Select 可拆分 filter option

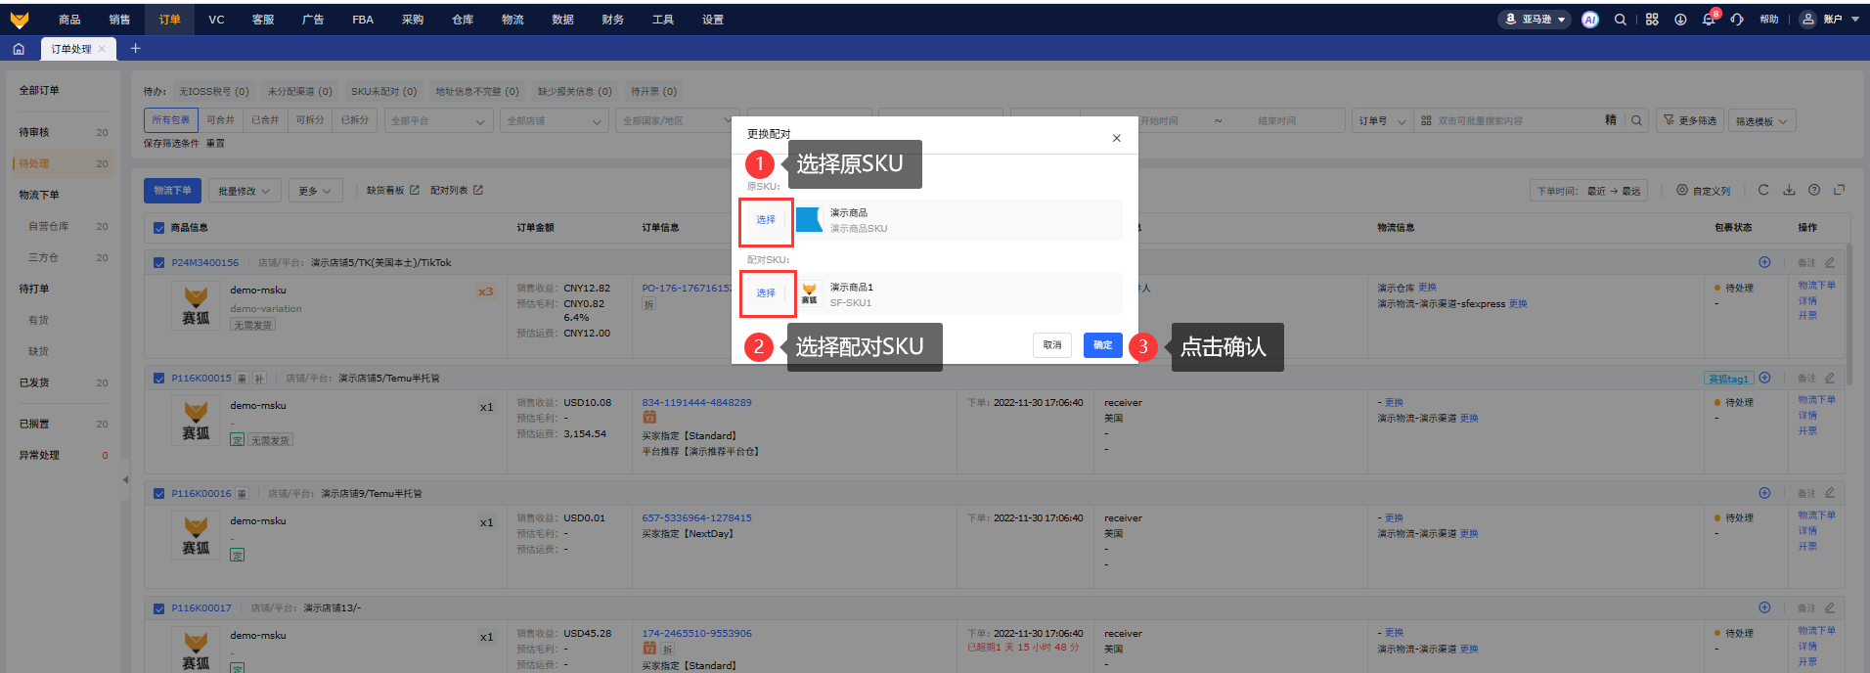pyautogui.click(x=310, y=120)
